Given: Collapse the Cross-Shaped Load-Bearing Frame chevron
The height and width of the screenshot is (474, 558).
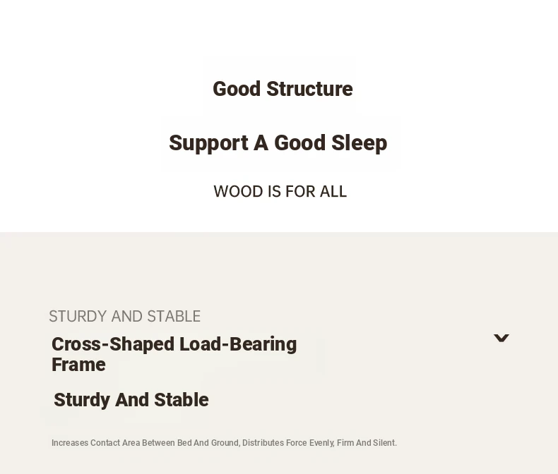Looking at the screenshot, I should click(x=501, y=338).
